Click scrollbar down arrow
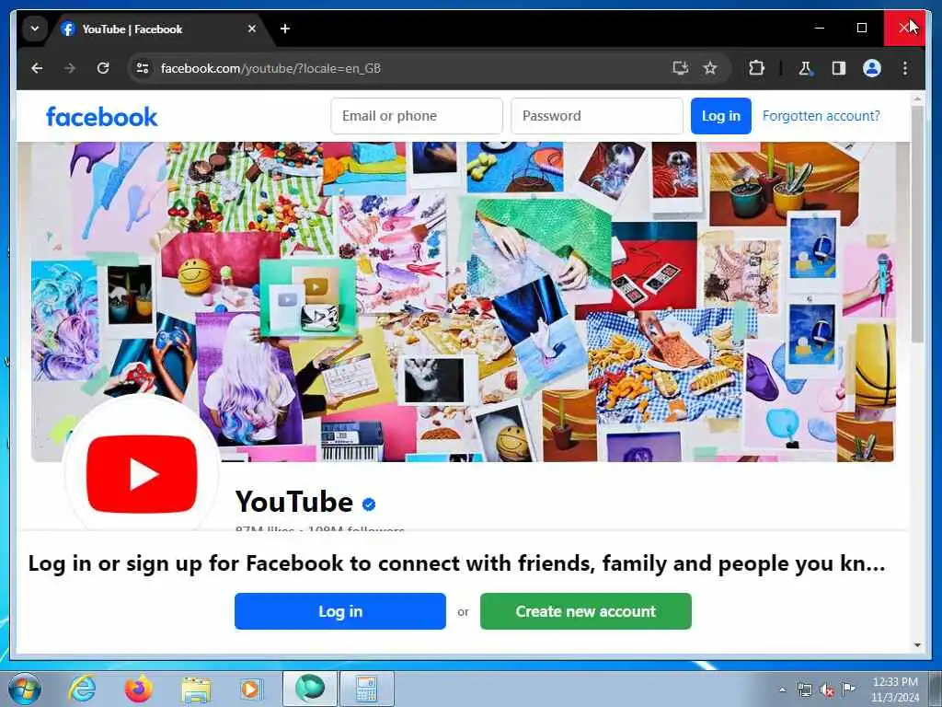942x707 pixels. [x=917, y=645]
